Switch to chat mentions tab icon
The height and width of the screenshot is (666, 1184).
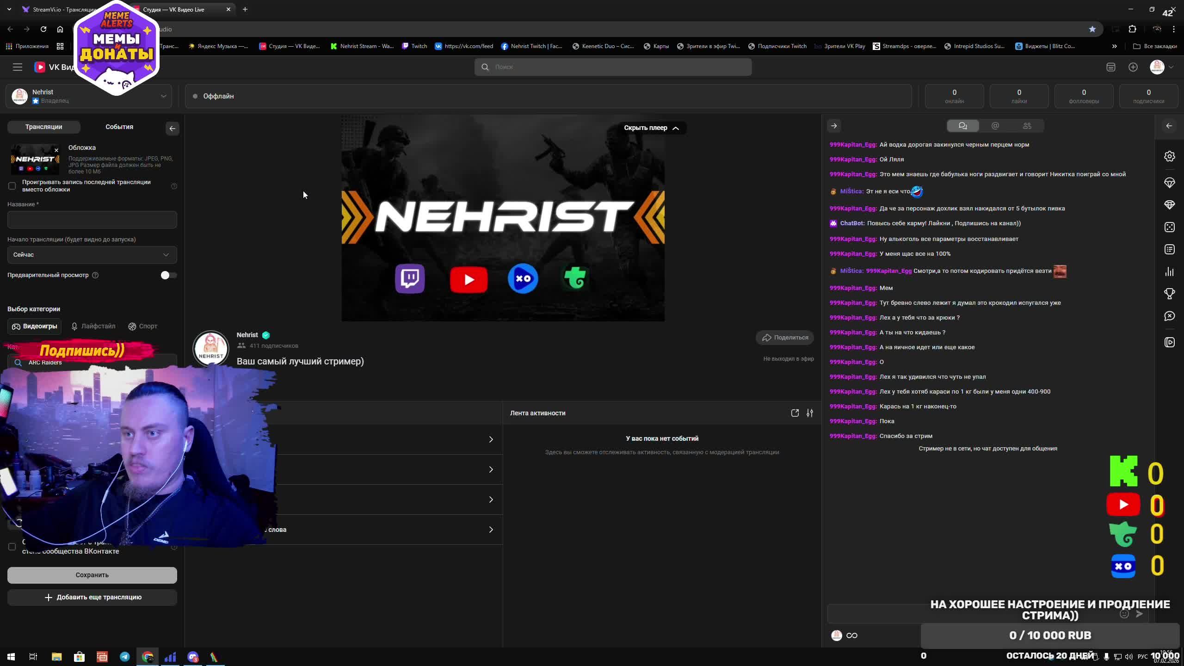click(995, 126)
